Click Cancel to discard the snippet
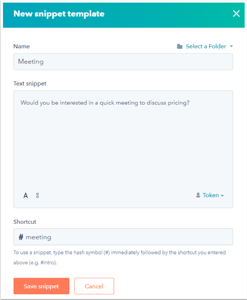 (94, 286)
